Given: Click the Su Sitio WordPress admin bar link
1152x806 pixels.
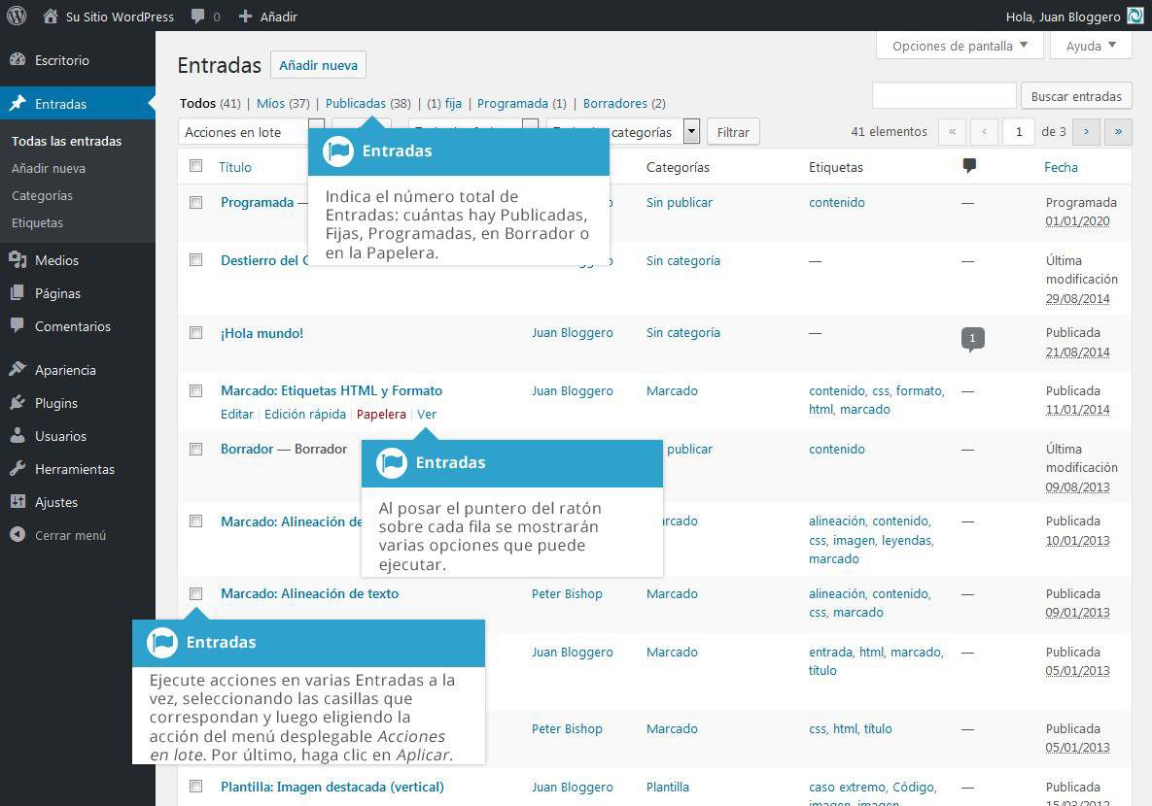Looking at the screenshot, I should (120, 17).
